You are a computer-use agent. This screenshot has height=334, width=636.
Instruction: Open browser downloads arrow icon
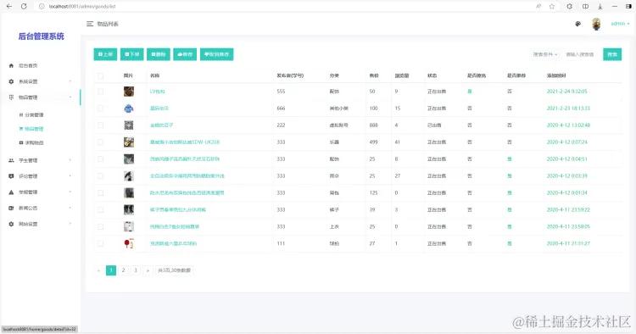point(600,7)
